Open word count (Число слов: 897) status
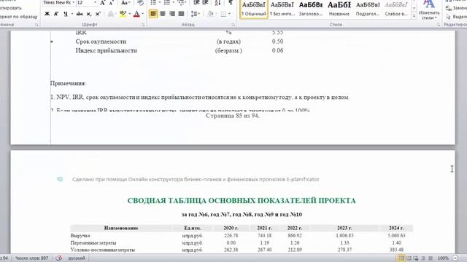Viewport: 467px width, 262px height. click(31, 258)
